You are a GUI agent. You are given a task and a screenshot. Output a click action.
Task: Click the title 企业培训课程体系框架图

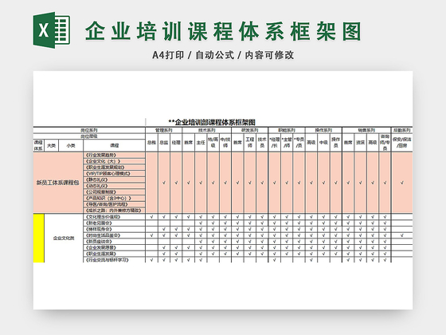coord(223,31)
